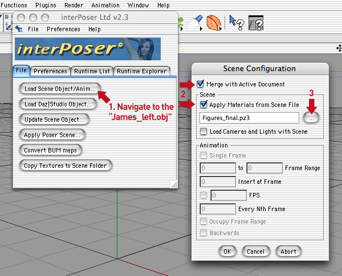Click the move viewport cross-arrows icon
This screenshot has height=276, width=342.
(x=339, y=48)
